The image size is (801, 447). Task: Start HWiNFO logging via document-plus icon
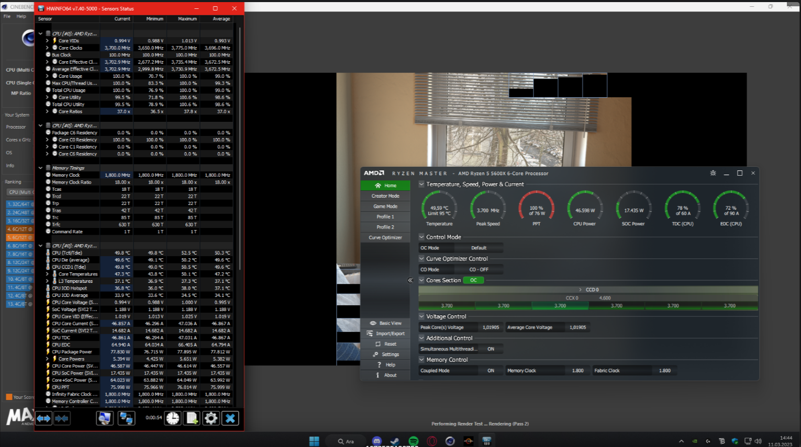(192, 418)
